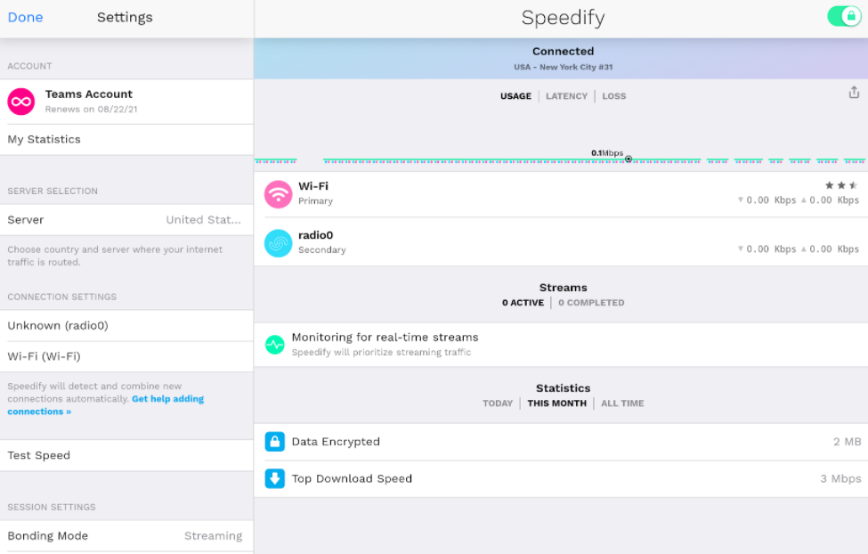
Task: Click the green streams monitoring icon
Action: point(274,344)
